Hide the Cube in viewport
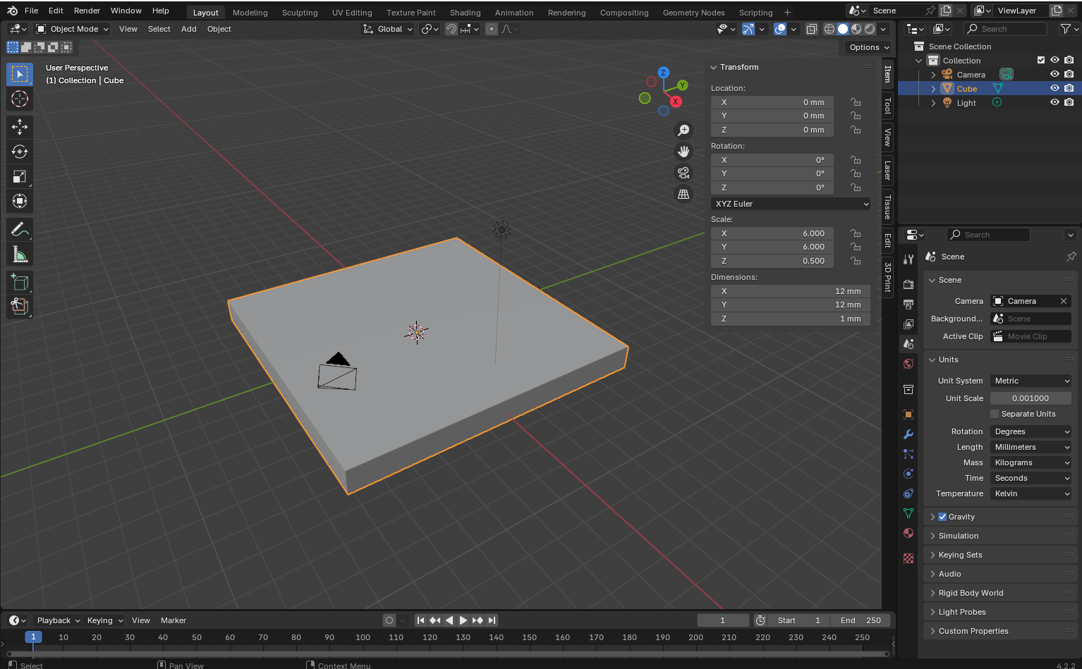Image resolution: width=1082 pixels, height=669 pixels. coord(1054,88)
